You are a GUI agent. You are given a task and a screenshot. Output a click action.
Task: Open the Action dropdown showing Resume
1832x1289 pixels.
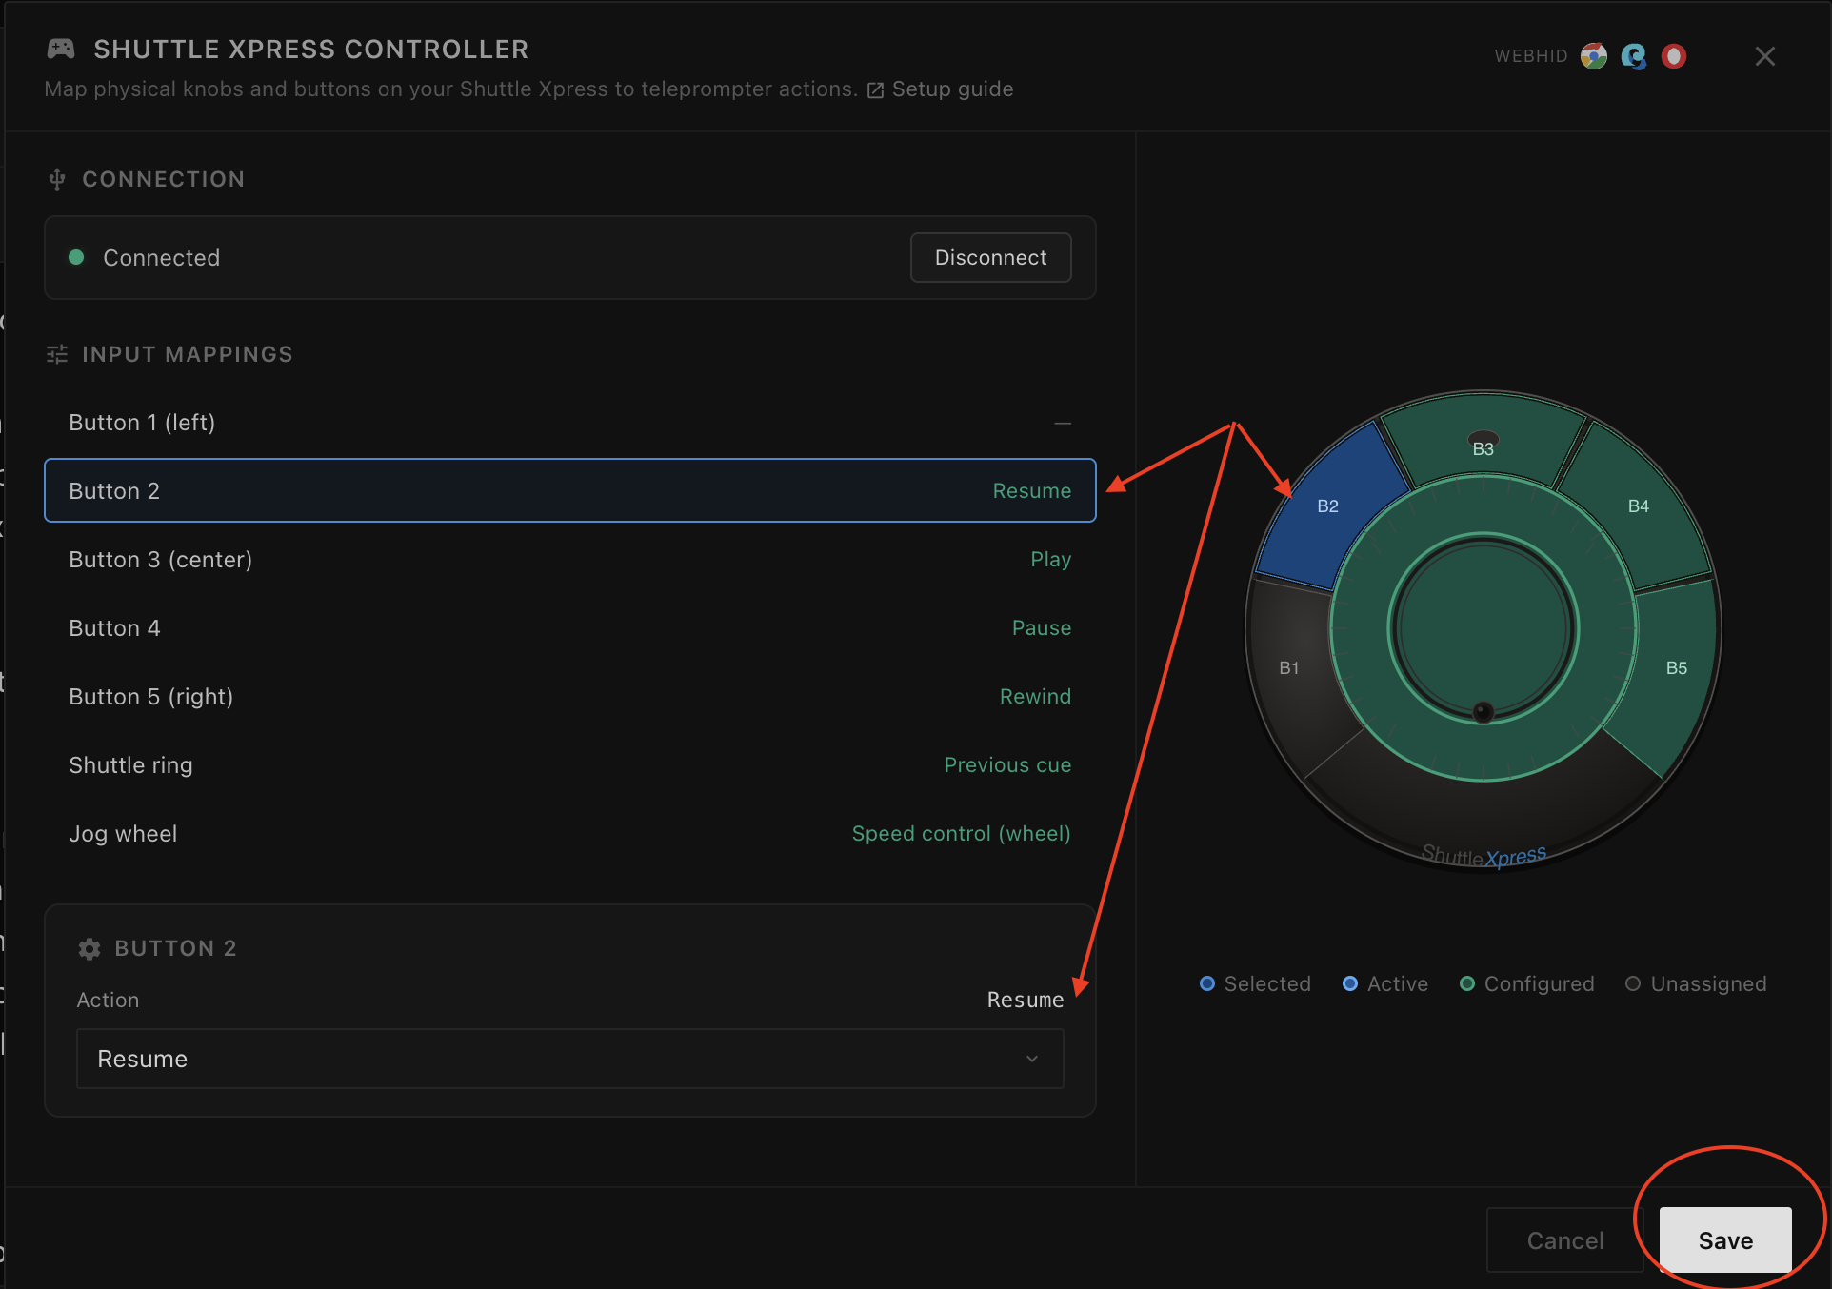coord(569,1059)
